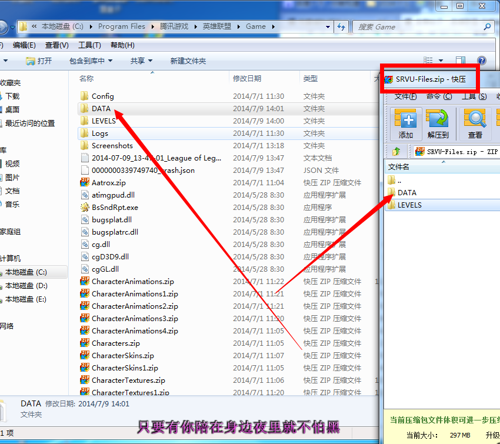Click the blue help question mark icon

pyautogui.click(x=482, y=61)
